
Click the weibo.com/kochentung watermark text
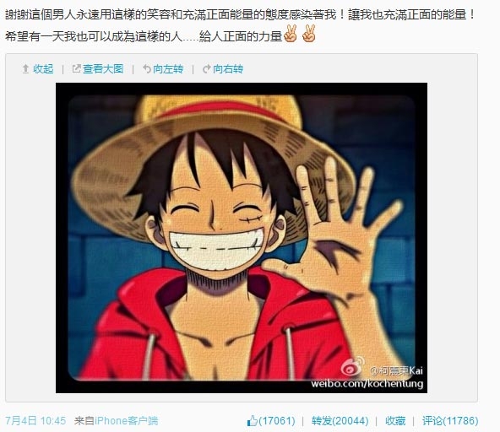367,383
